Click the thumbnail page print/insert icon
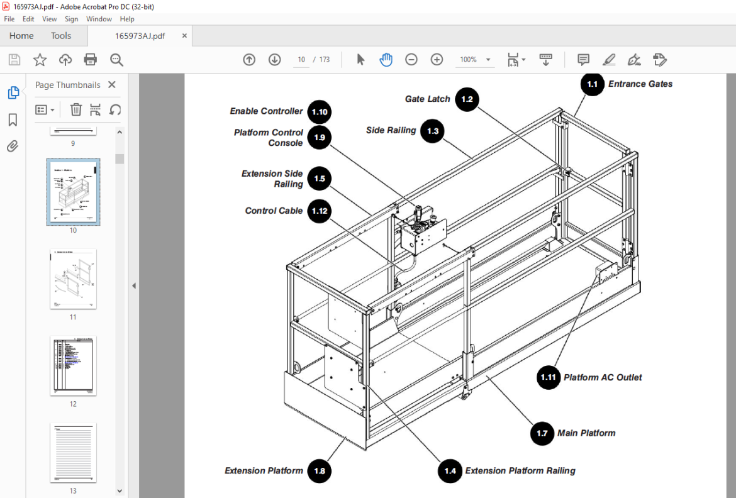 point(95,109)
